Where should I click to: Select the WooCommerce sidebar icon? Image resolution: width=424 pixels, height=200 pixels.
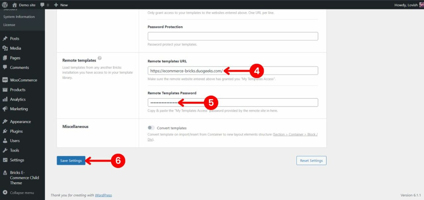coord(5,80)
